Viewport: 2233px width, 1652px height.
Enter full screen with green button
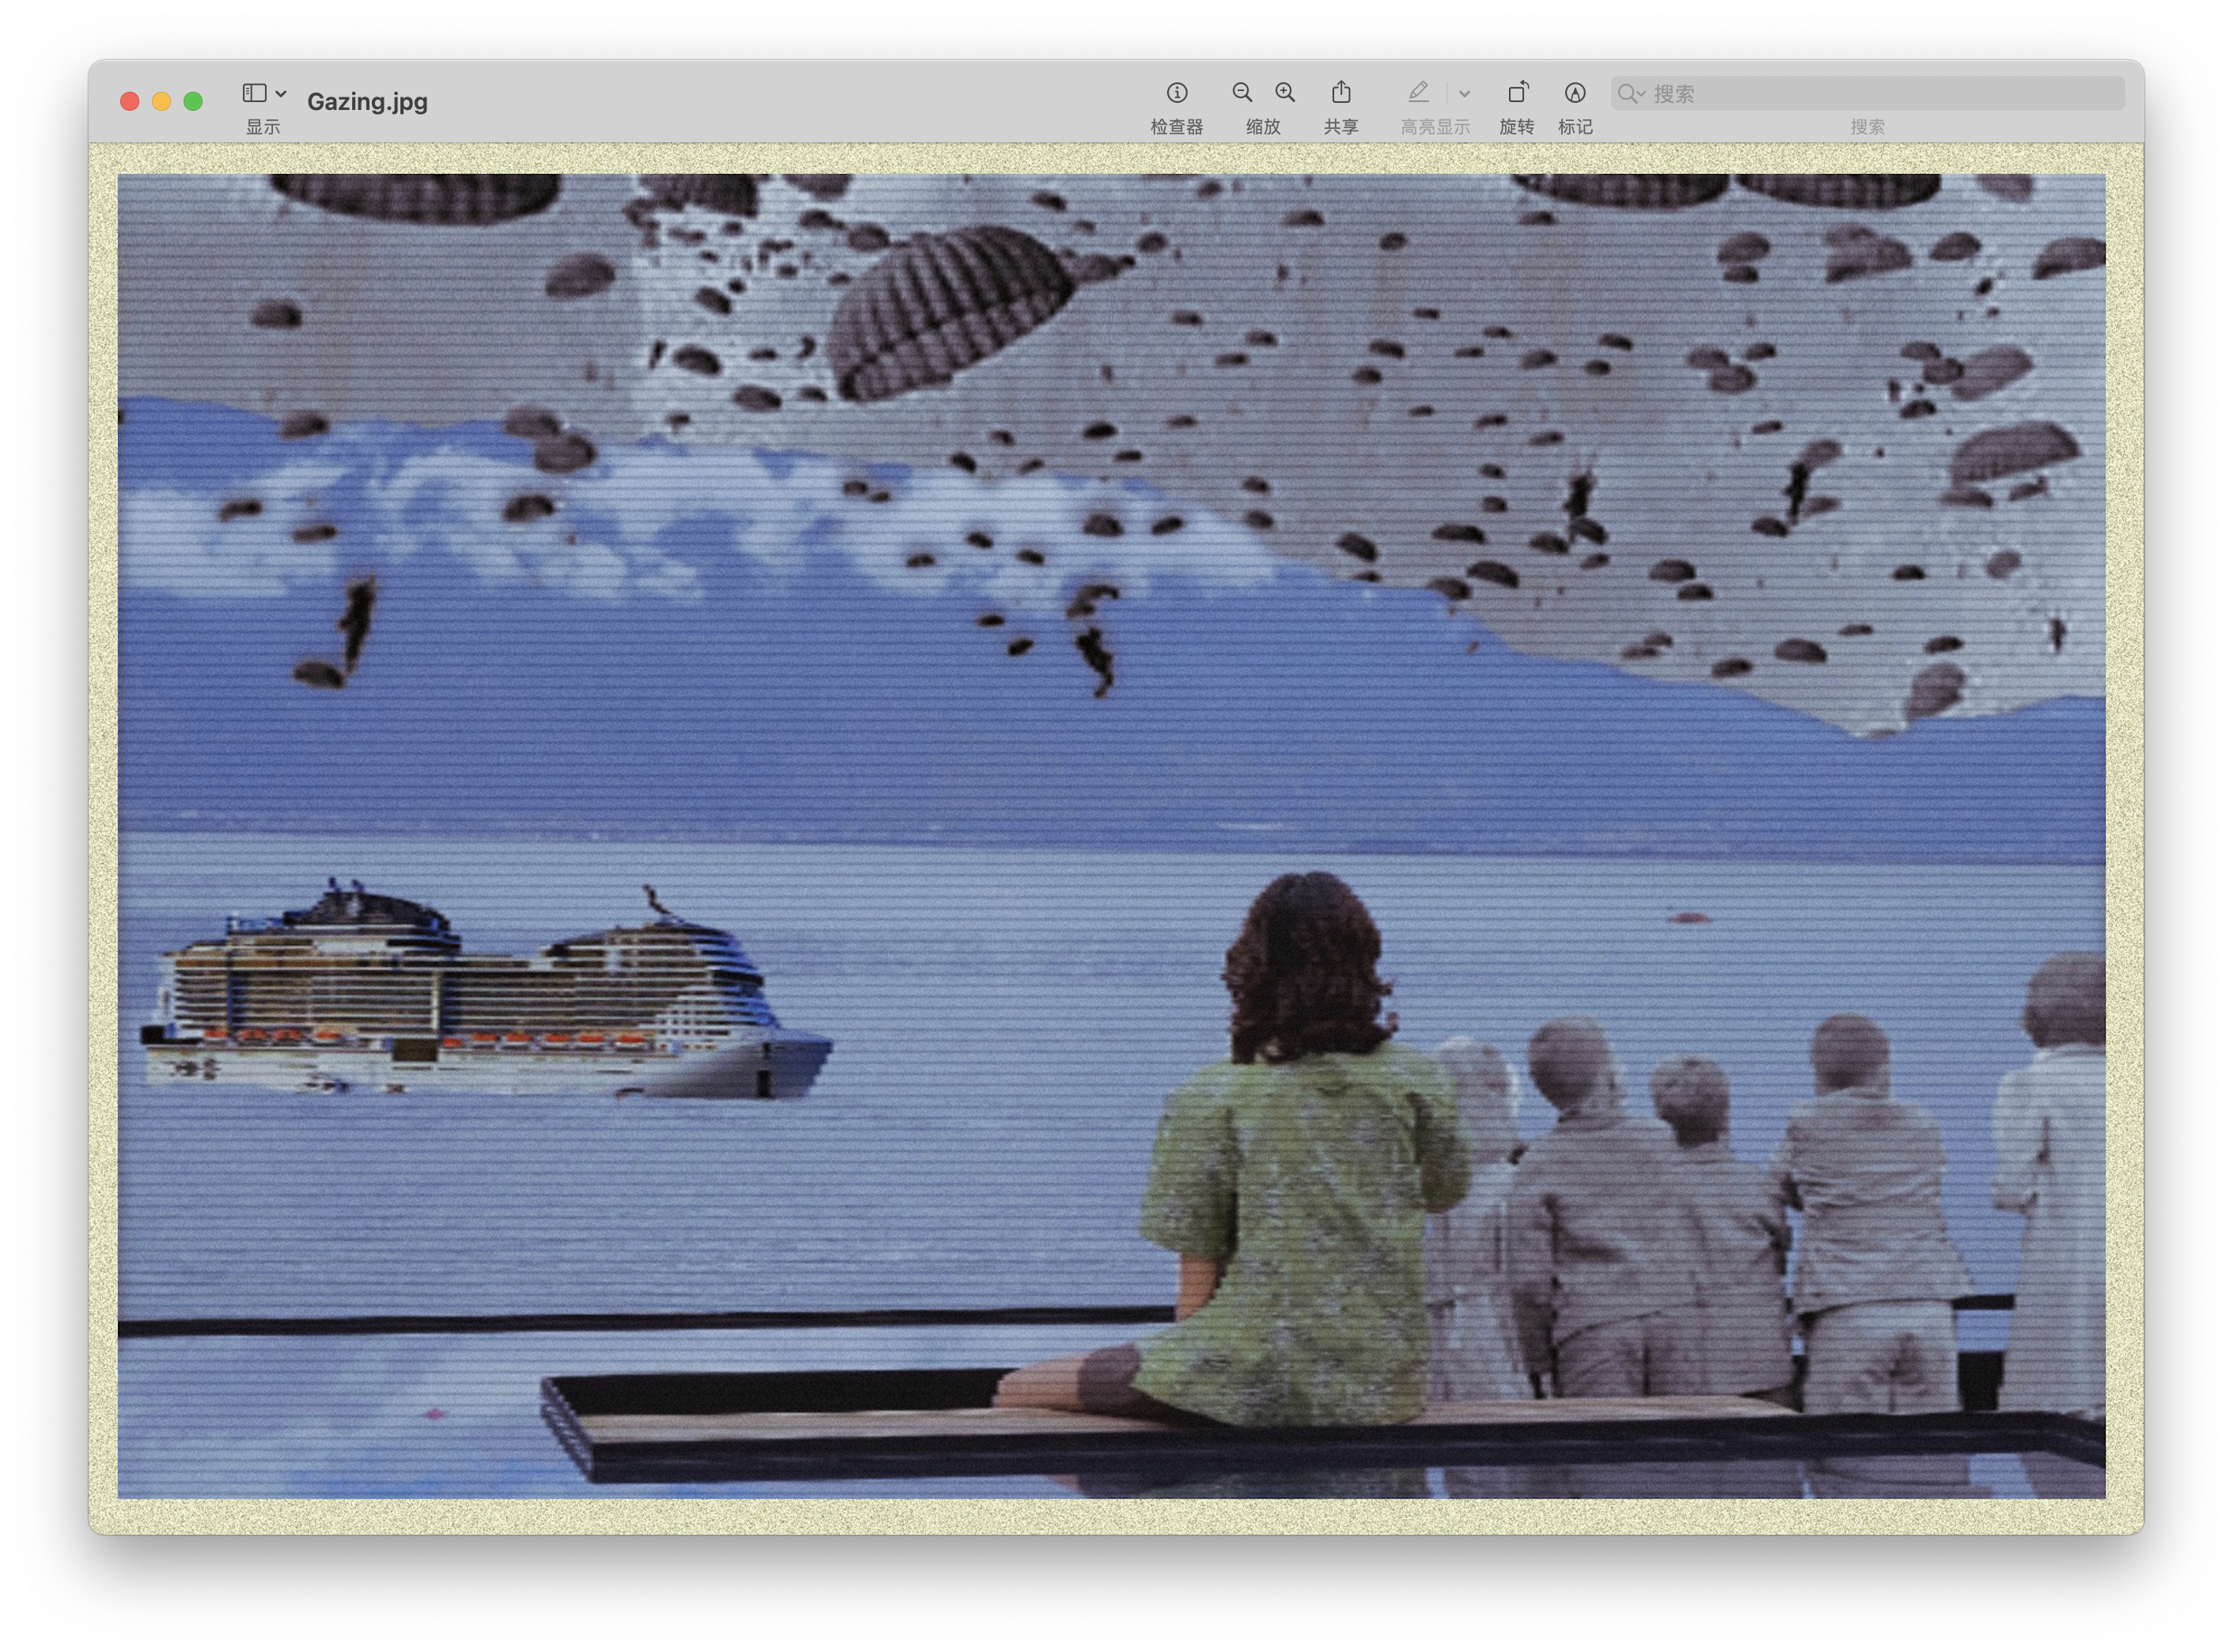(193, 101)
